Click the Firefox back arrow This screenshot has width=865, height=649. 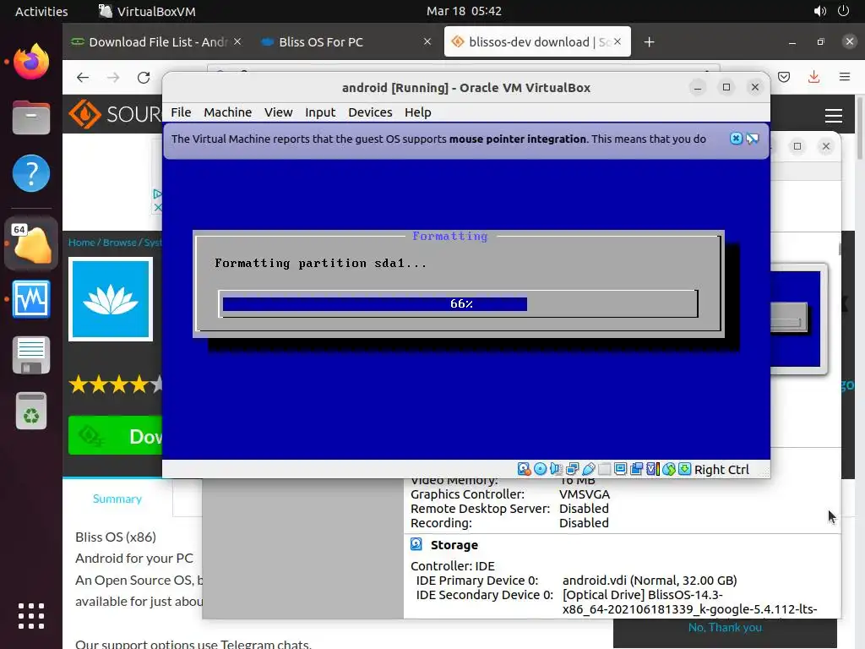click(x=83, y=77)
